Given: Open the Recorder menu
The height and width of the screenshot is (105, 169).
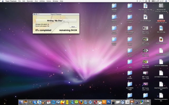Looking at the screenshot, I should pyautogui.click(x=30, y=1).
